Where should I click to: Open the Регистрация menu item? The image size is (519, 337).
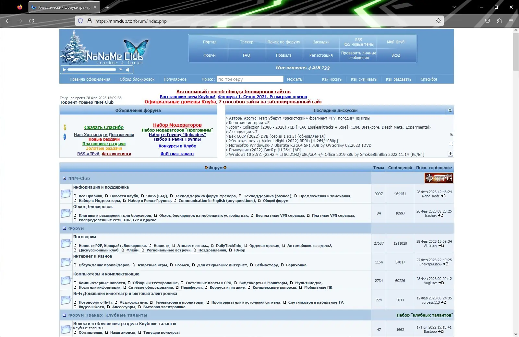coord(321,55)
